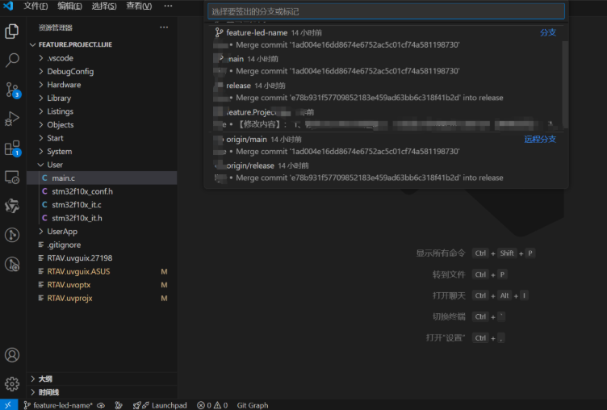Open the 查看(V) menu
Screen dimensions: 607x410
(139, 6)
